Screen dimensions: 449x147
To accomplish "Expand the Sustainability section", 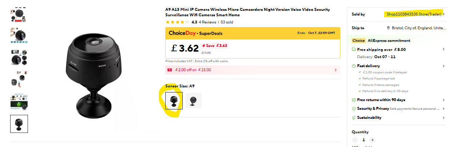I will pyautogui.click(x=444, y=118).
